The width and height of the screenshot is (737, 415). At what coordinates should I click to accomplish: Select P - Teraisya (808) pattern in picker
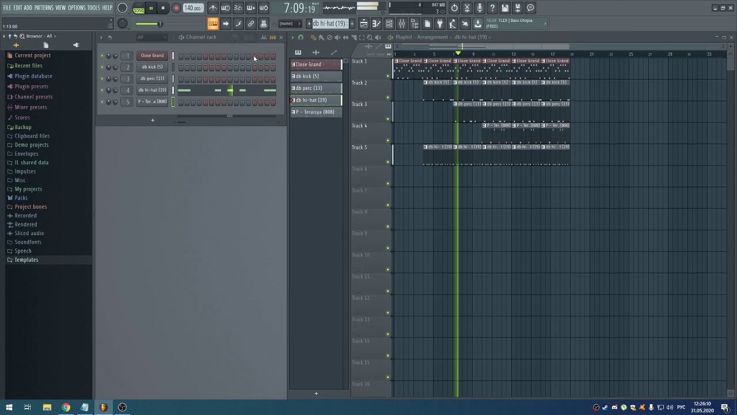316,112
